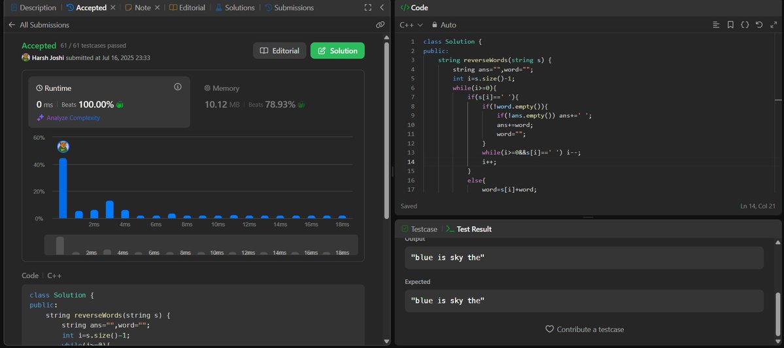Viewport: 784px width, 348px height.
Task: Click the 100.00% runtime beats value
Action: [95, 105]
